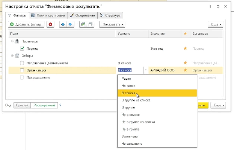Select the Подразделение row label
This screenshot has width=234, height=150.
point(38,77)
